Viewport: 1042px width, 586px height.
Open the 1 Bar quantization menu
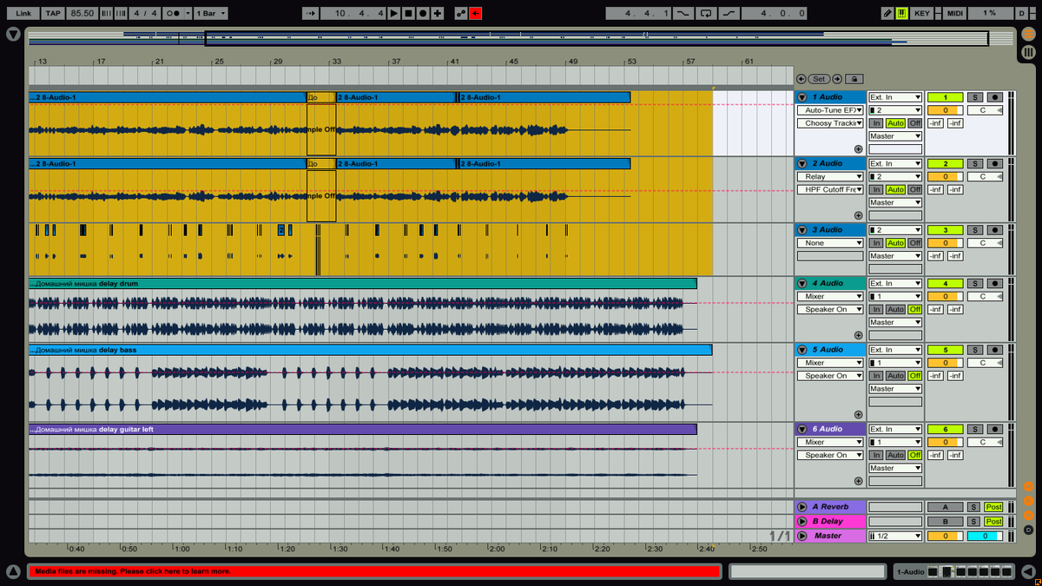click(211, 13)
